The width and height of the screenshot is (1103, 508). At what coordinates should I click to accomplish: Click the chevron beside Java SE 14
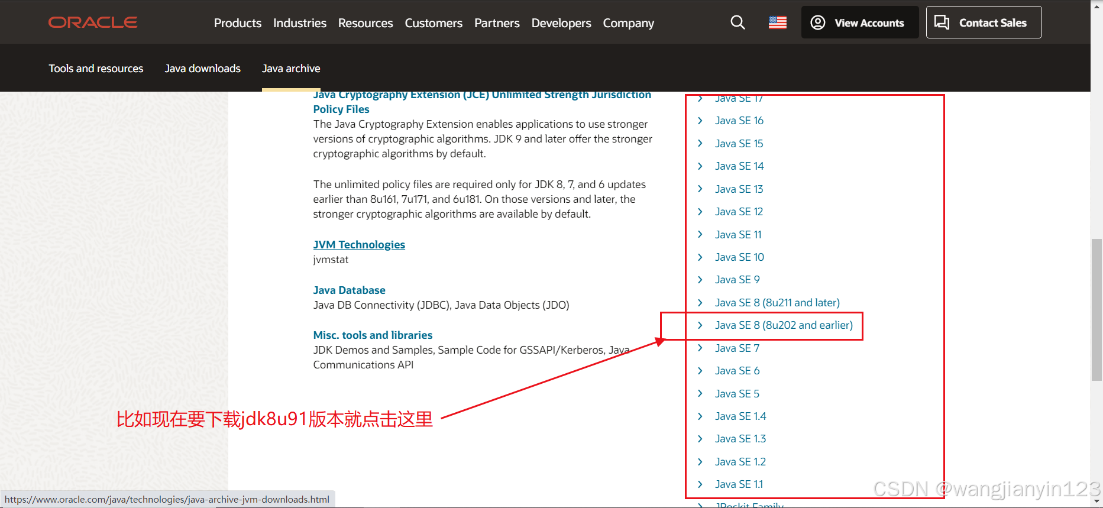(700, 166)
